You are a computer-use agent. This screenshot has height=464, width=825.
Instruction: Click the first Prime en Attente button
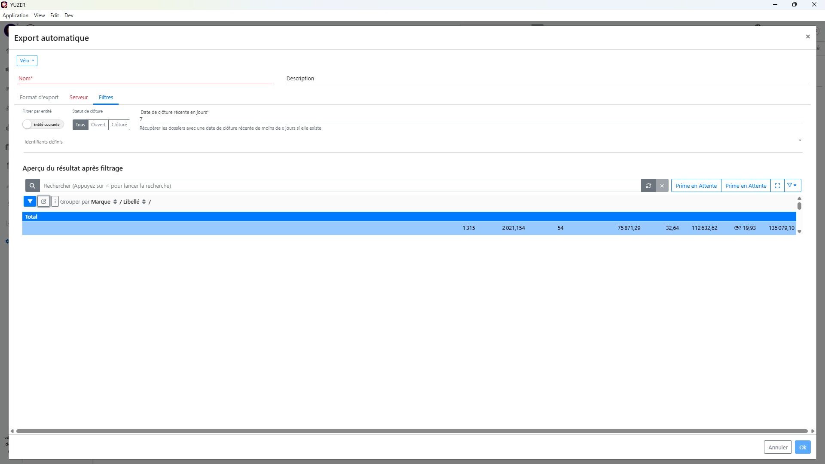click(696, 186)
